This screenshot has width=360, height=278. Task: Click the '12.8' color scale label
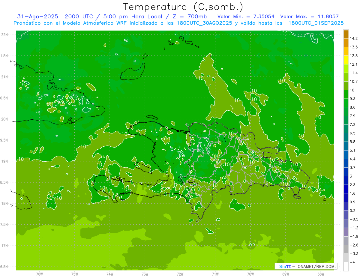(x=354, y=55)
